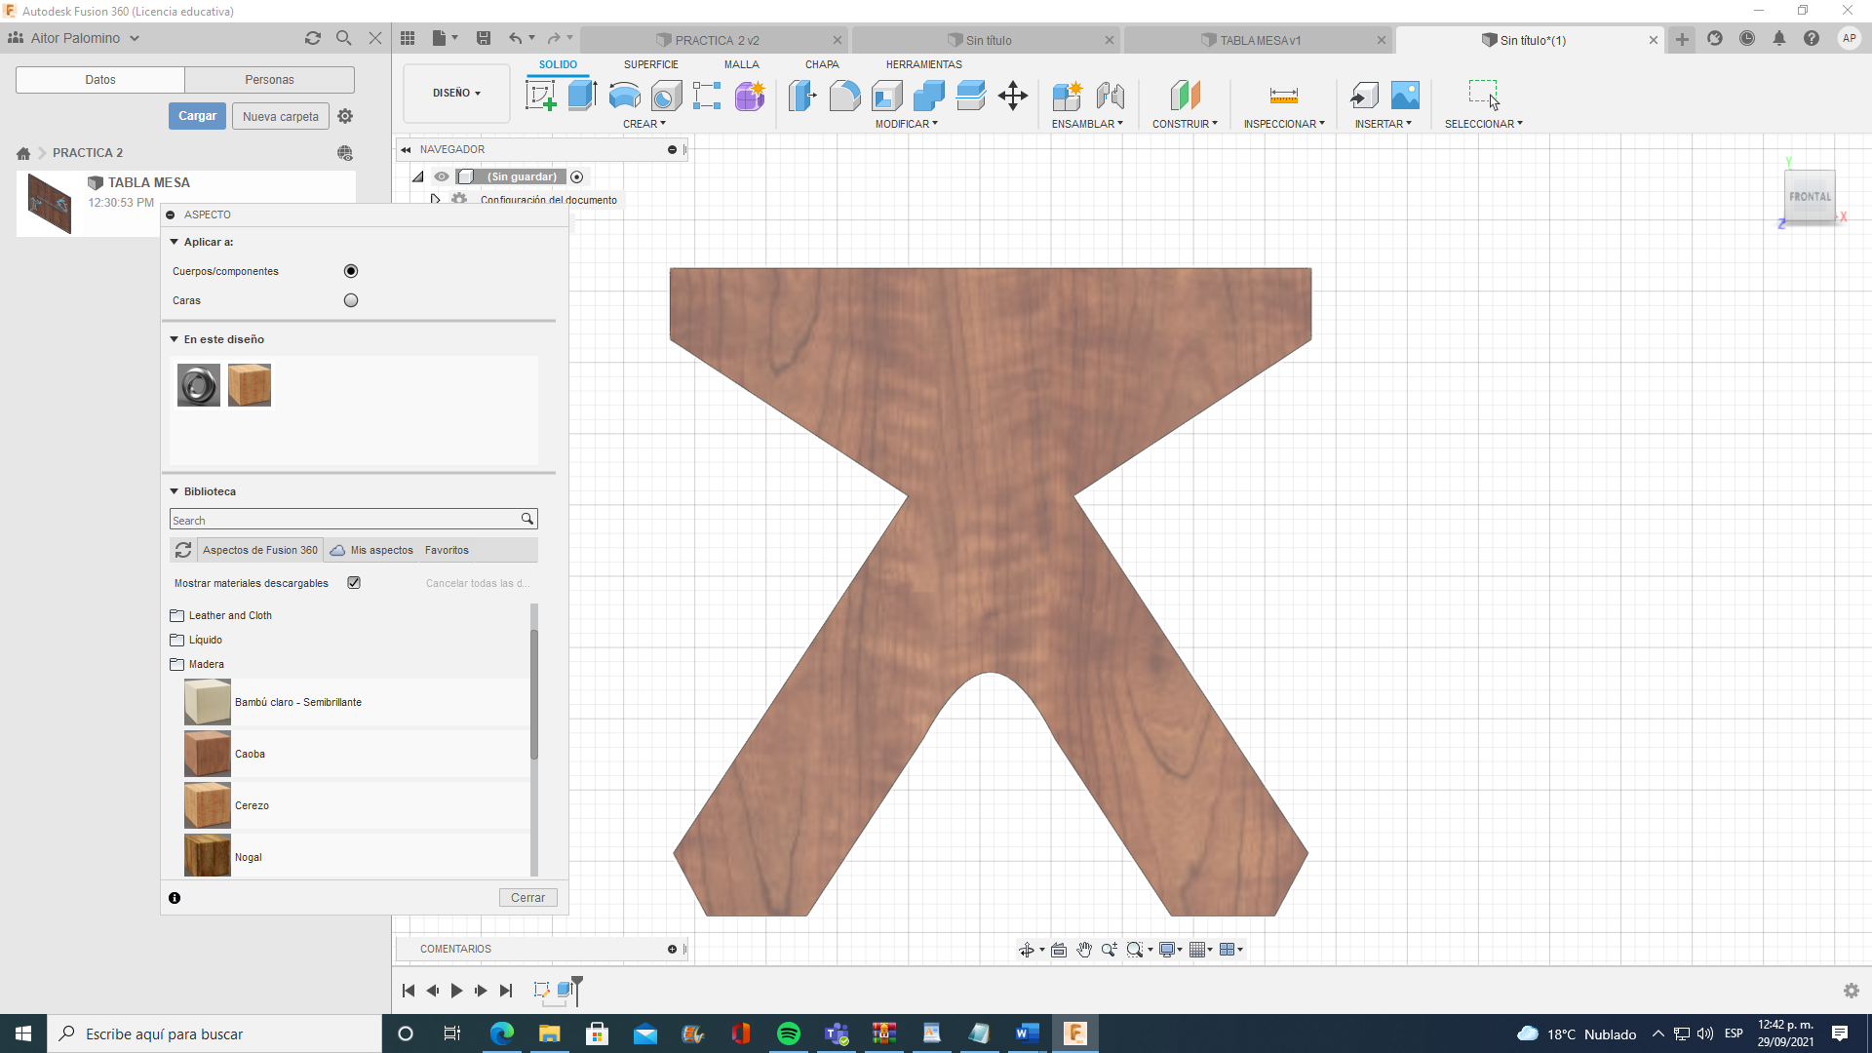Select the Revolve tool icon
This screenshot has width=1872, height=1053.
pos(624,96)
